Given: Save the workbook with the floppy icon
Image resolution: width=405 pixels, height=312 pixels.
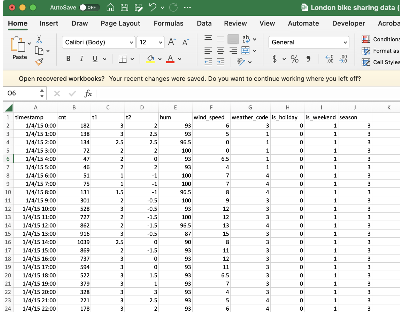Looking at the screenshot, I should tap(124, 7).
